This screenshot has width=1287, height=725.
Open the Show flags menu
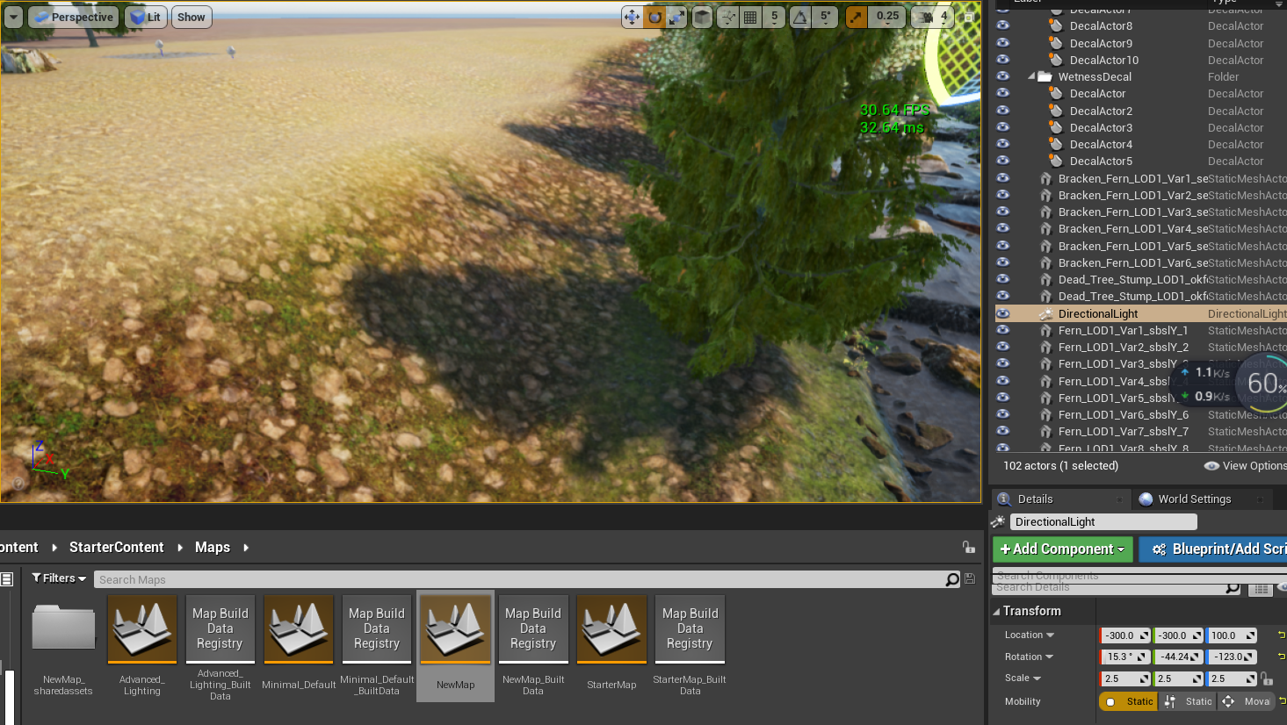click(x=192, y=17)
